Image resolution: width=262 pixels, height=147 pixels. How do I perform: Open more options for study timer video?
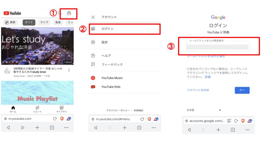point(69,70)
